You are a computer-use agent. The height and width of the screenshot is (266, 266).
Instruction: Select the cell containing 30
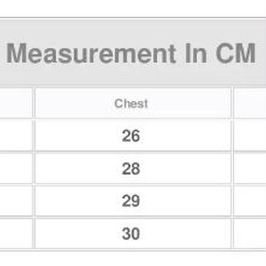pyautogui.click(x=133, y=233)
